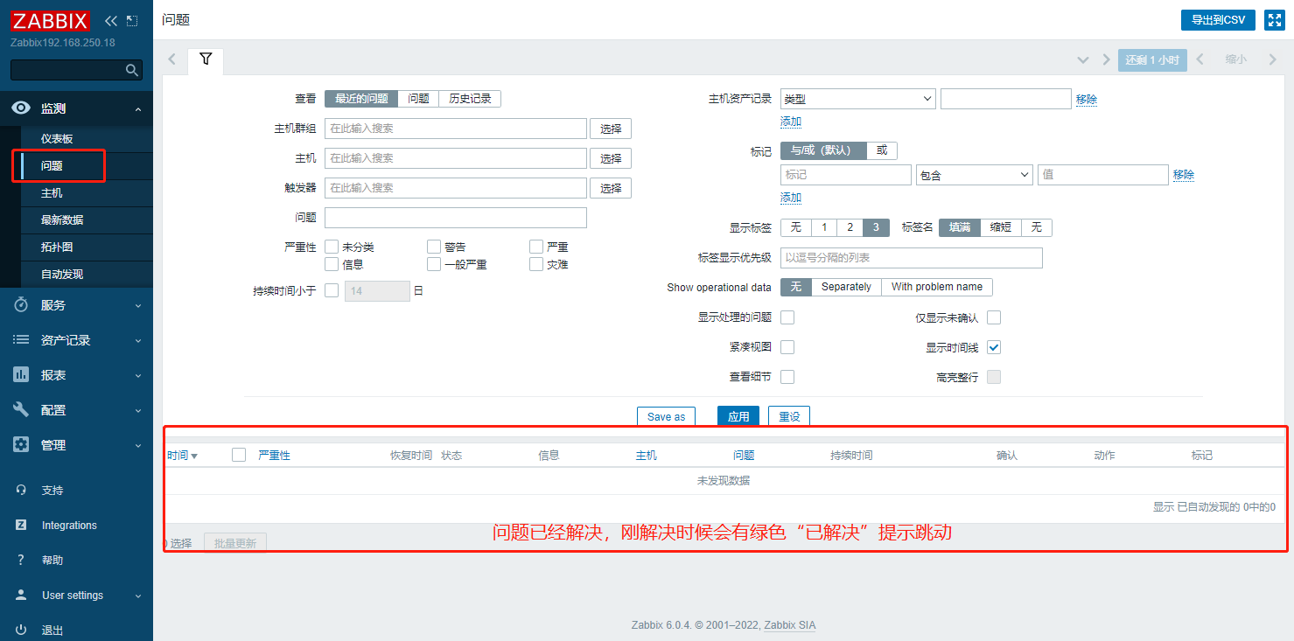The width and height of the screenshot is (1294, 641).
Task: Click the power icon for 退出
Action: (x=21, y=631)
